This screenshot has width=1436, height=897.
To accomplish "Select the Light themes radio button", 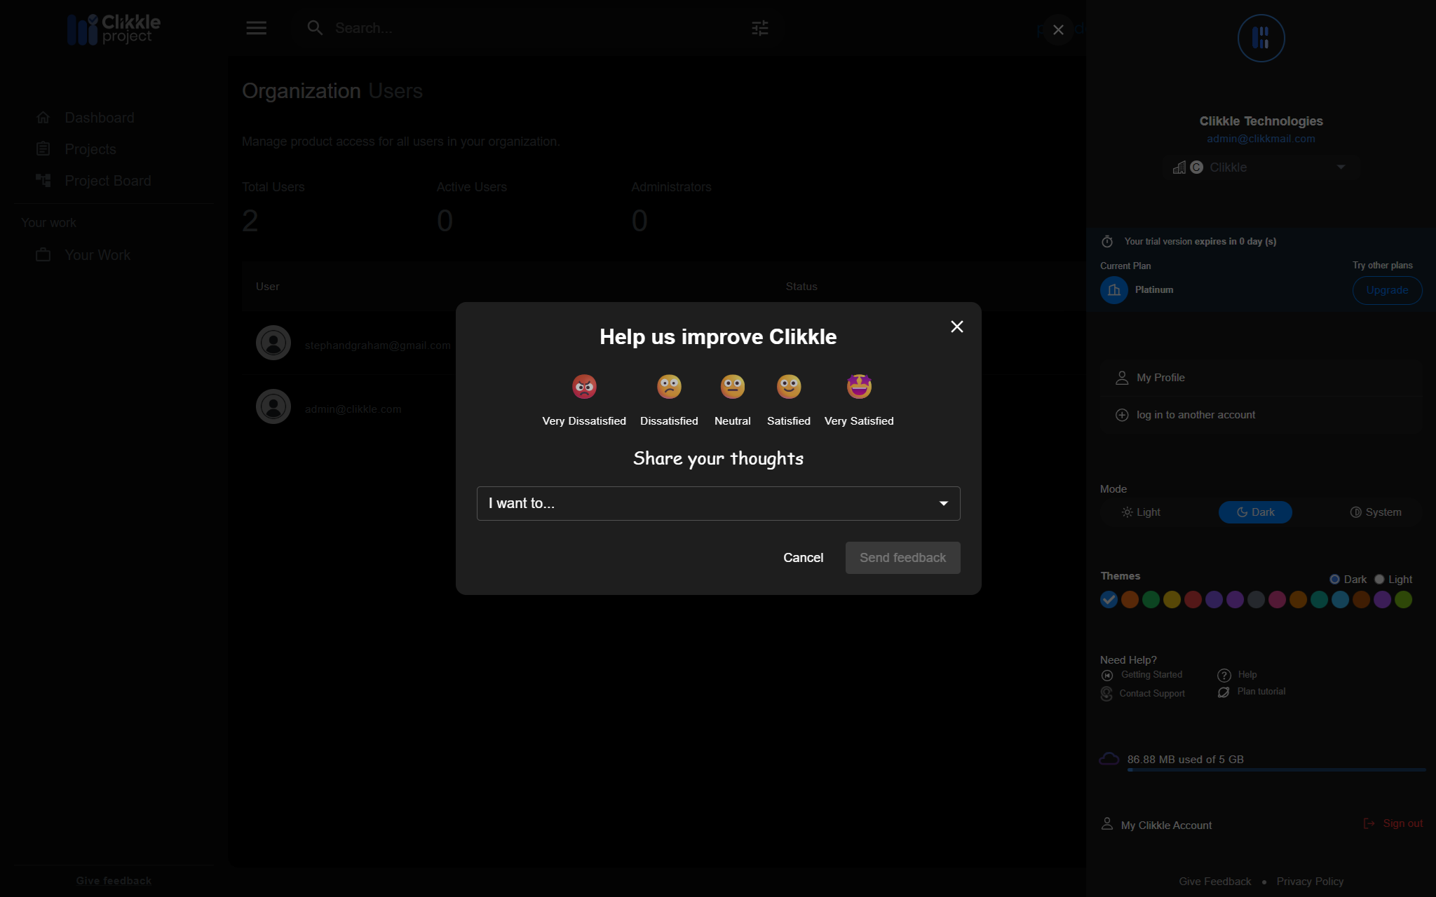I will (x=1379, y=580).
